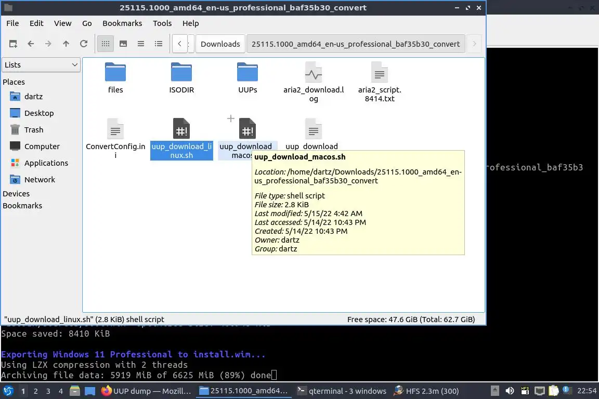This screenshot has width=599, height=399.
Task: Click the 25115.1000 convert folder path button
Action: coord(356,44)
